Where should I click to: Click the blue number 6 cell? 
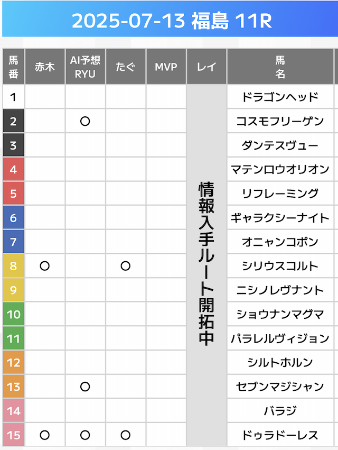click(x=13, y=218)
